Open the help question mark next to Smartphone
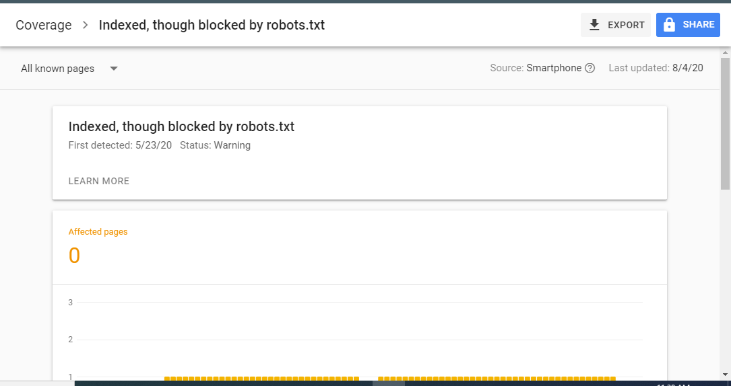Viewport: 731px width, 386px height. pos(590,68)
